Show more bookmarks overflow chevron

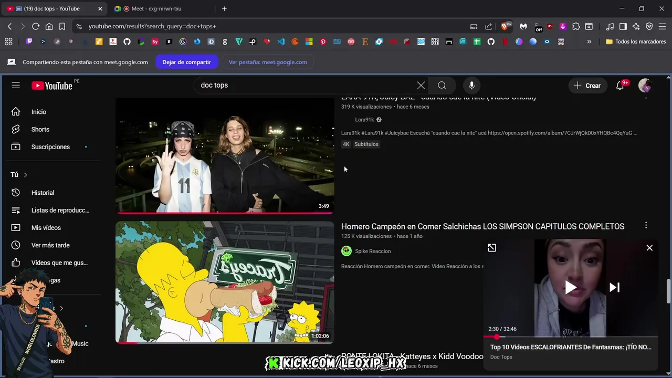pos(589,41)
